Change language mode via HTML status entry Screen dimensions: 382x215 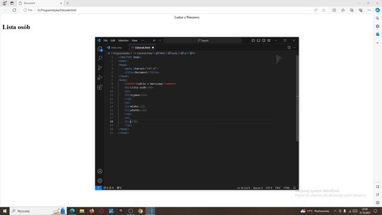click(x=286, y=188)
